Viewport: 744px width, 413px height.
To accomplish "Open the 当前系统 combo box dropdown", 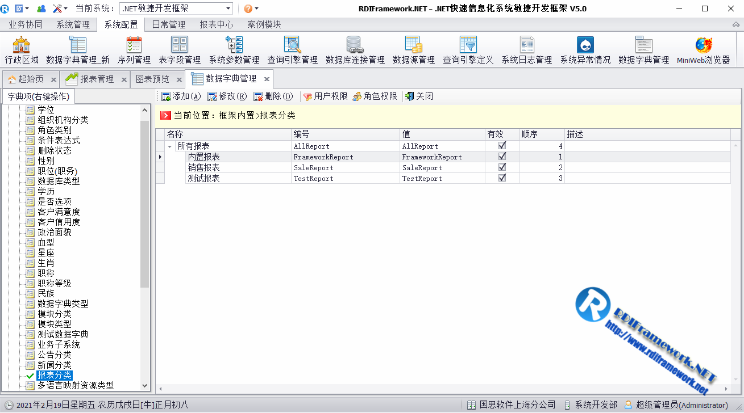I will tap(228, 9).
